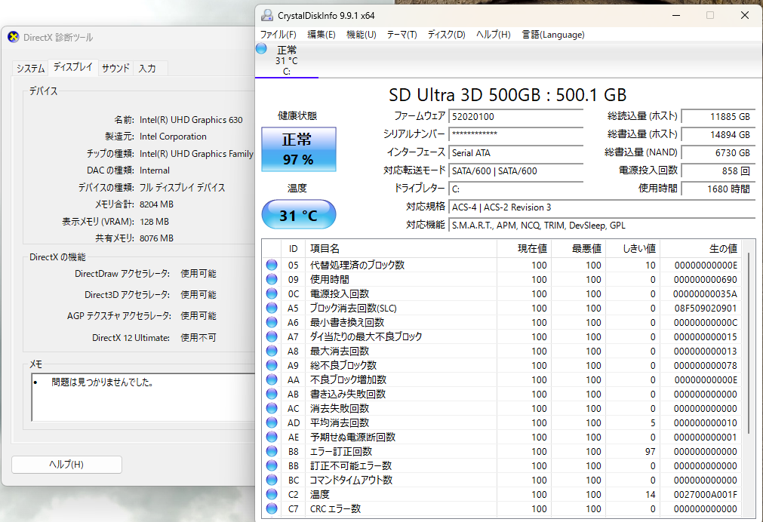Click status orb for attribute AC row
Image resolution: width=763 pixels, height=522 pixels.
272,408
